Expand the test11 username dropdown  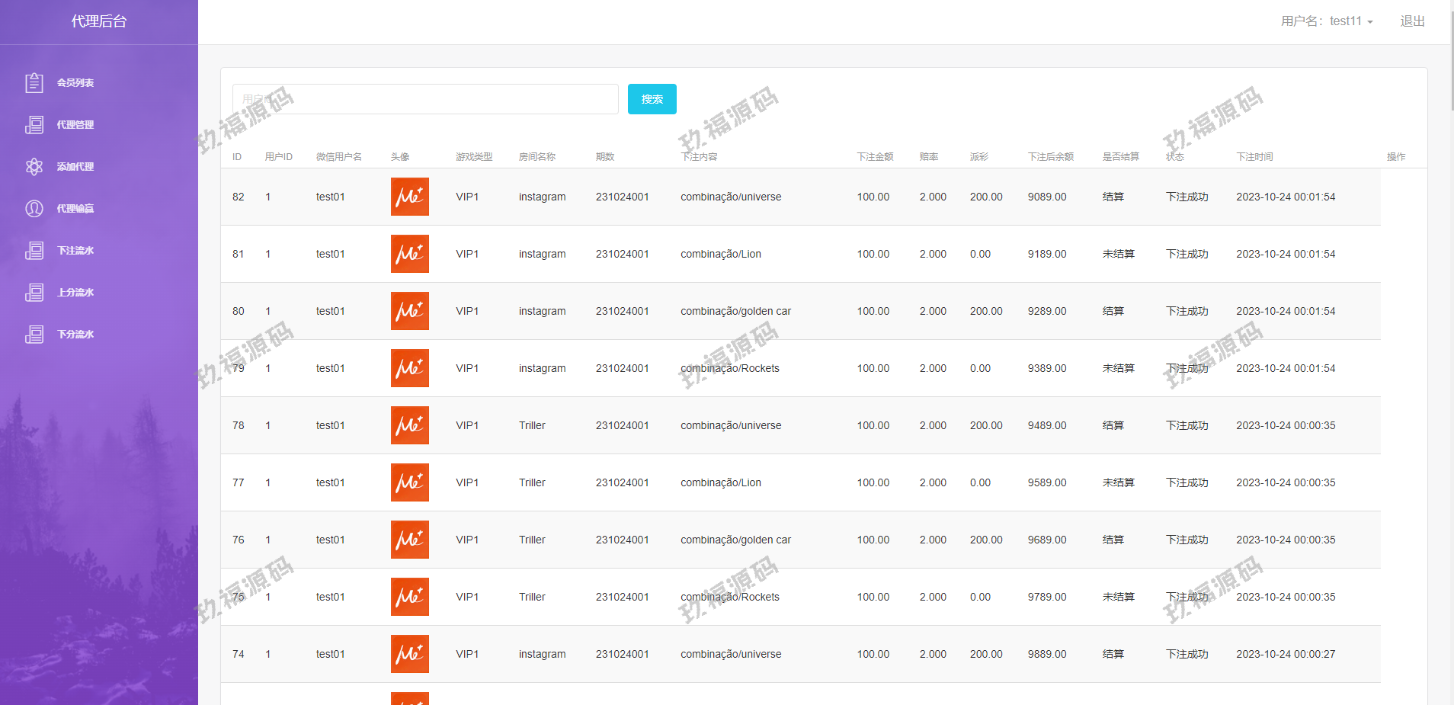[x=1327, y=21]
